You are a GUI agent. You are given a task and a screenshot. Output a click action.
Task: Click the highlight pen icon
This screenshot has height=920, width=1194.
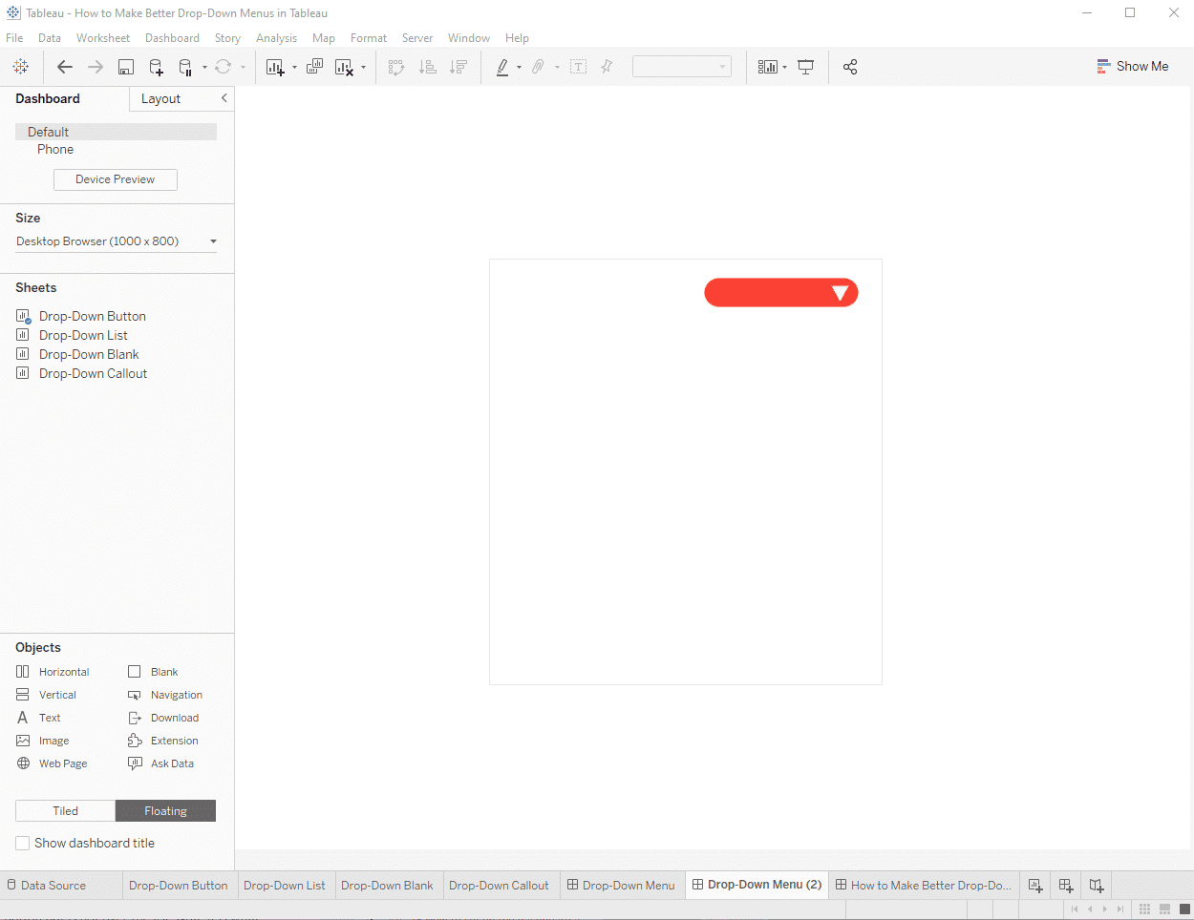pyautogui.click(x=502, y=67)
